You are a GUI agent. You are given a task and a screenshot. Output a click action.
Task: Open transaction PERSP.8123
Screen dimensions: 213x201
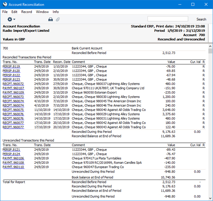tap(11, 80)
